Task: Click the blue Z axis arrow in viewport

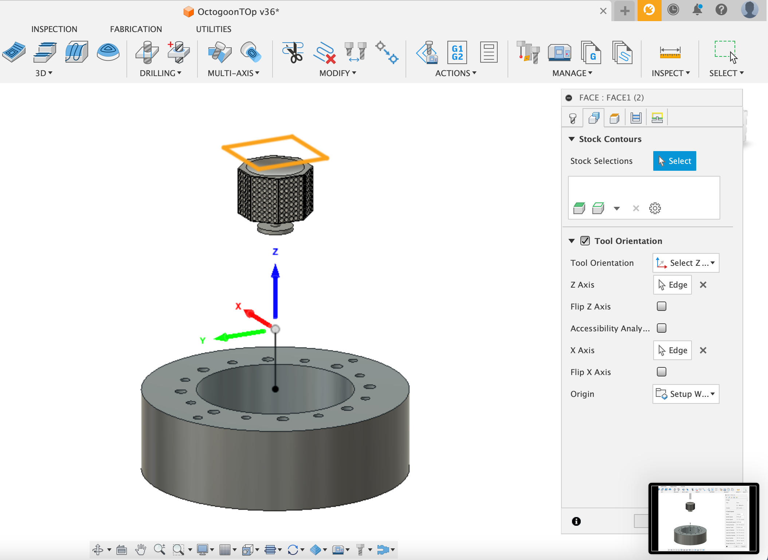Action: click(275, 291)
